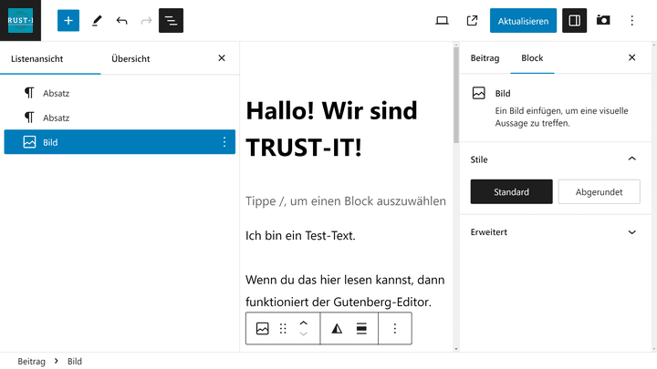Click Beitrag in bottom breadcrumb

(x=31, y=361)
